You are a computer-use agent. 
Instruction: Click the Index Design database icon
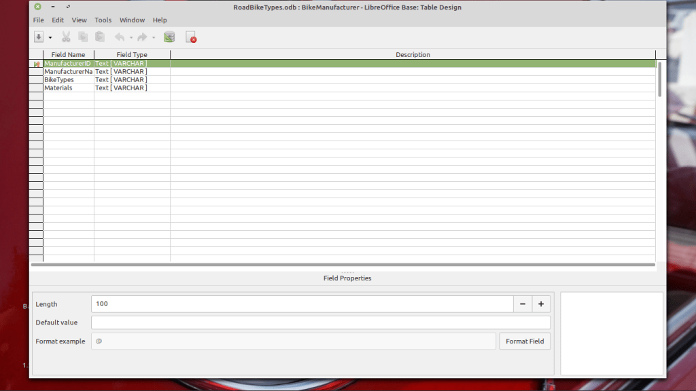(169, 37)
